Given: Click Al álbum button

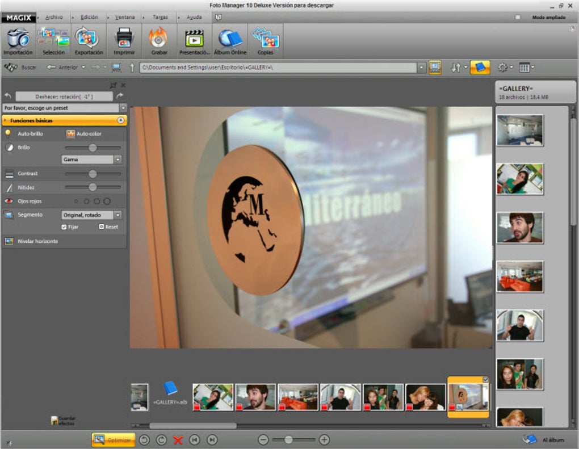Looking at the screenshot, I should pos(544,440).
